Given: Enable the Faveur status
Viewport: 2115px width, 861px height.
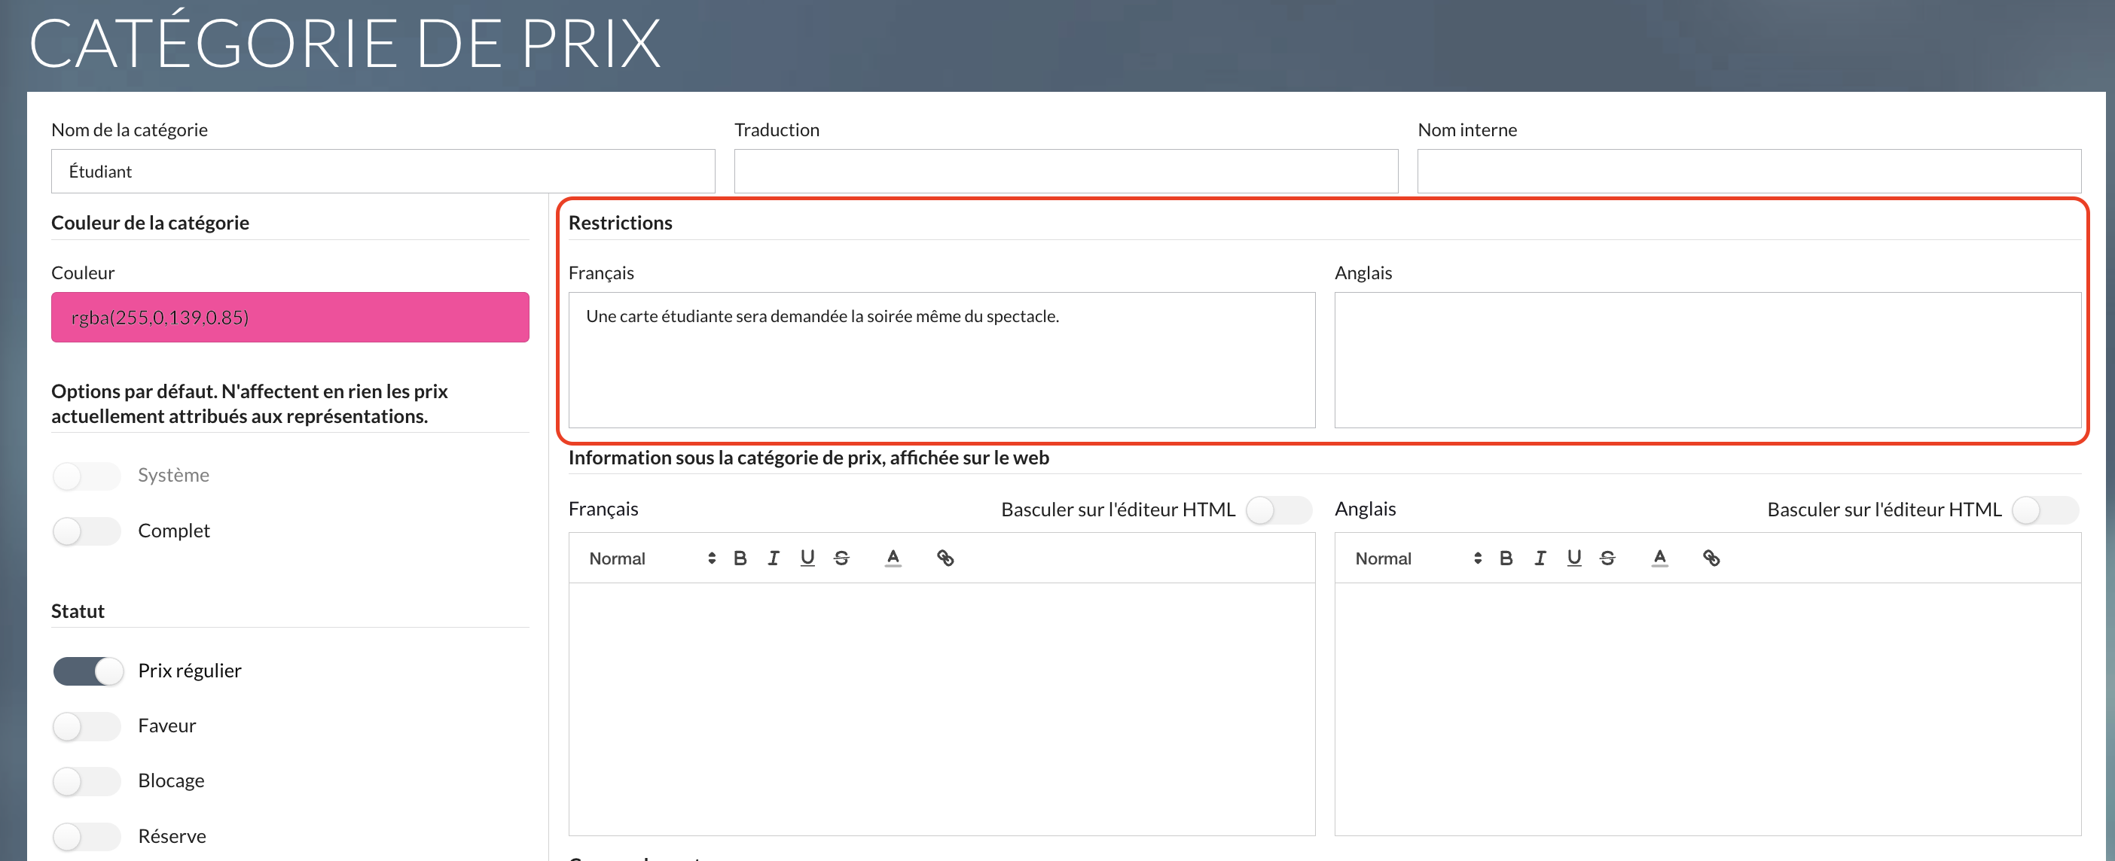Looking at the screenshot, I should 87,726.
